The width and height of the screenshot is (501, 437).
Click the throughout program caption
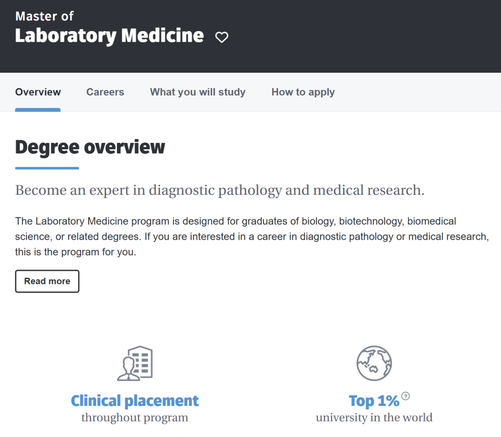click(x=135, y=418)
